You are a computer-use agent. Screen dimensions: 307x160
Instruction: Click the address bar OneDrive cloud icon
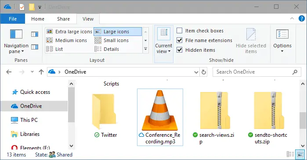[x=52, y=72]
